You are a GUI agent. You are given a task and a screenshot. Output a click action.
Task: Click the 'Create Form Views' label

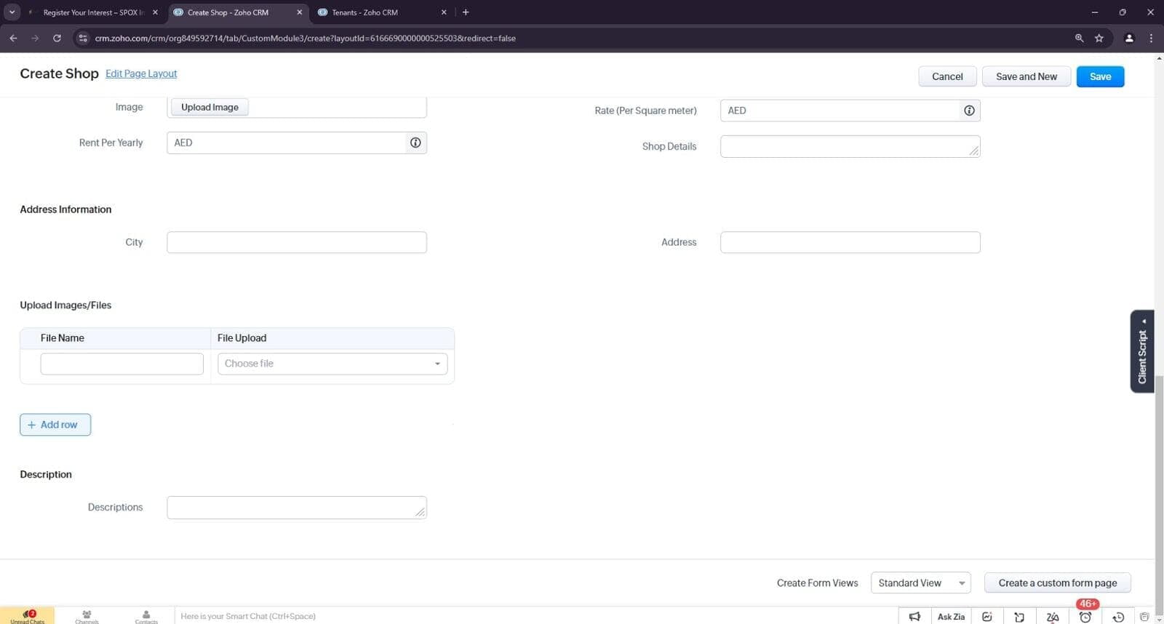pyautogui.click(x=817, y=583)
